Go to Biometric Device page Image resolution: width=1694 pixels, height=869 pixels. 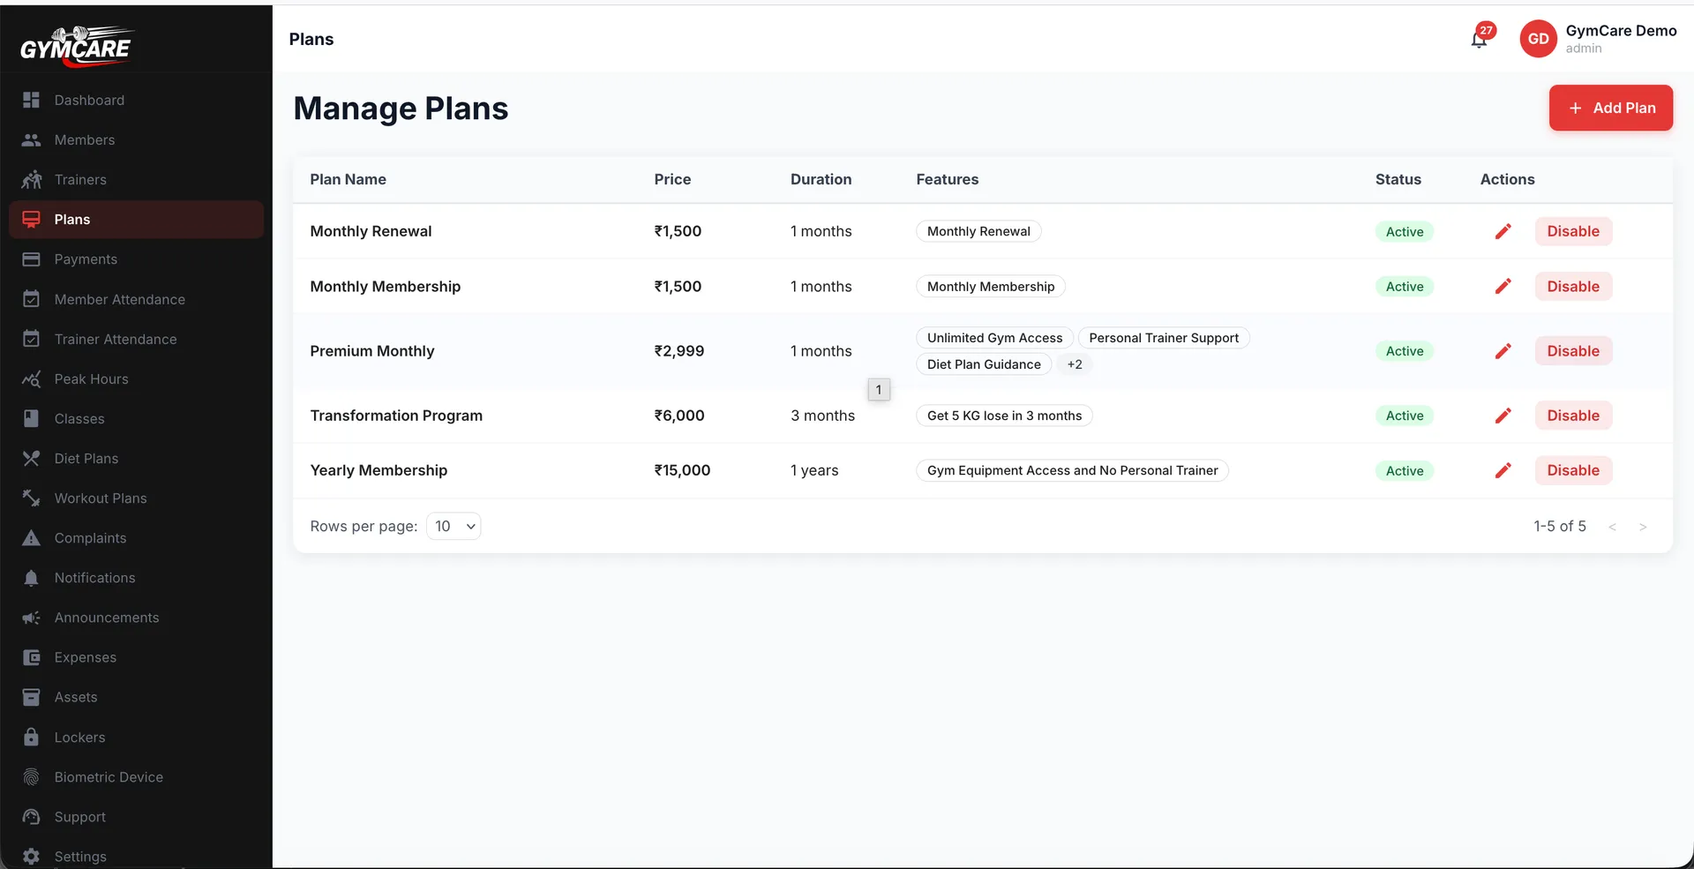coord(136,777)
